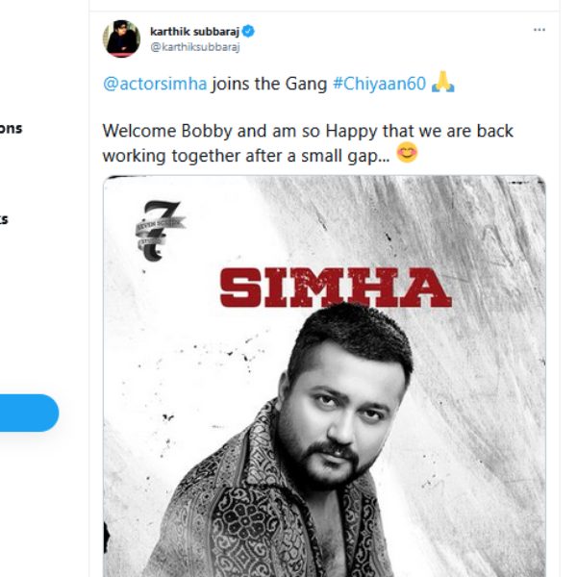
Task: Click the red SIMHA title on poster
Action: click(336, 286)
